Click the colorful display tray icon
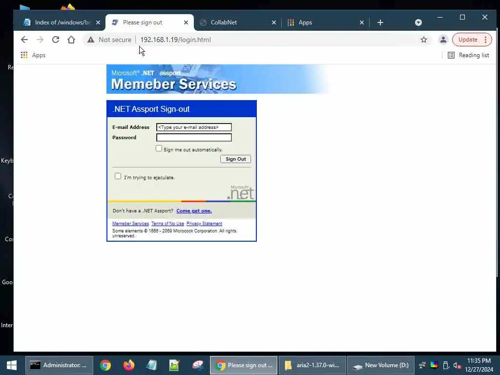This screenshot has height=375, width=500. click(434, 365)
